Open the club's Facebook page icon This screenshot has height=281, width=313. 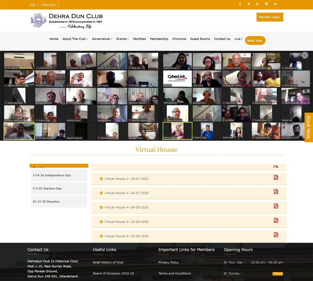[x=240, y=4]
